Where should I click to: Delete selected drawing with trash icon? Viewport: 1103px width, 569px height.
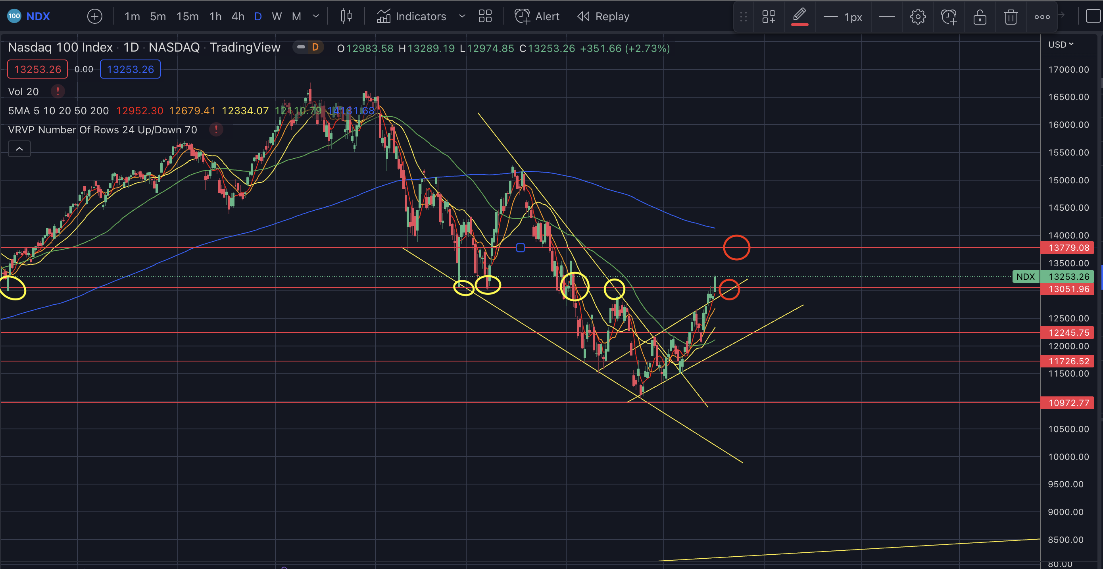point(1011,17)
